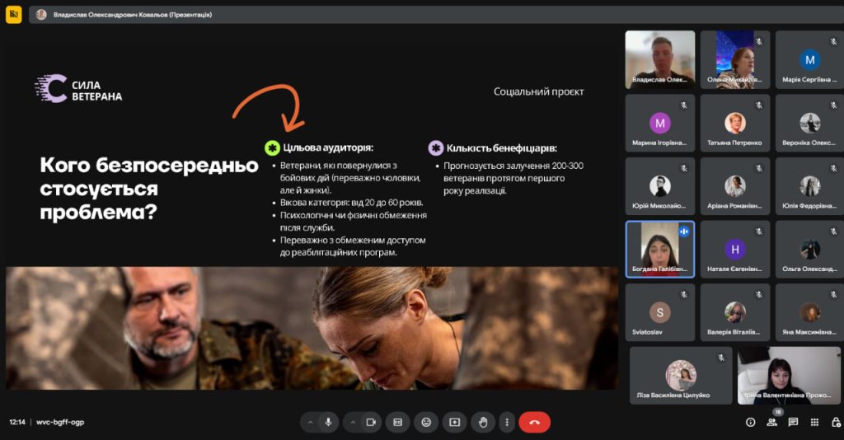Raise hand using the hand icon
The width and height of the screenshot is (844, 440).
point(483,422)
